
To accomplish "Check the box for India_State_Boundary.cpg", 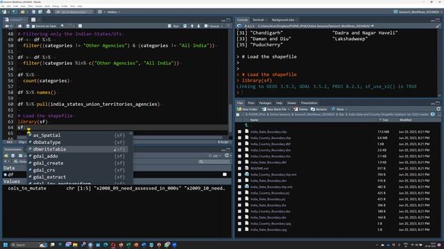I will (239, 230).
